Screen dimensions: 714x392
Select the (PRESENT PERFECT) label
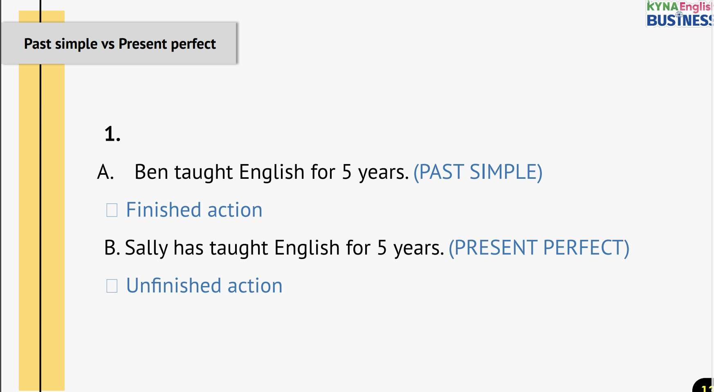coord(539,248)
